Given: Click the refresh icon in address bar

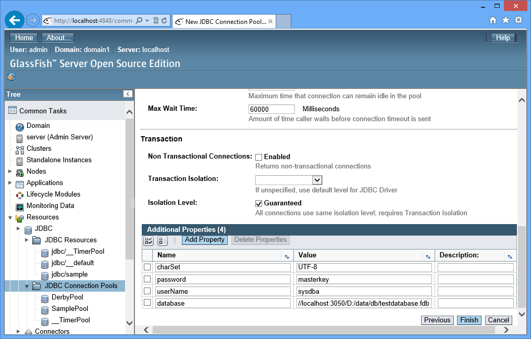Looking at the screenshot, I should coord(164,21).
